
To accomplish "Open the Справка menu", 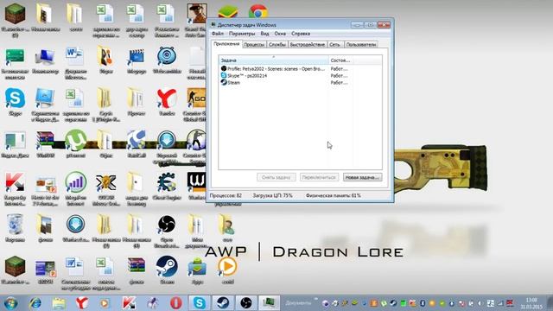I will [x=301, y=34].
